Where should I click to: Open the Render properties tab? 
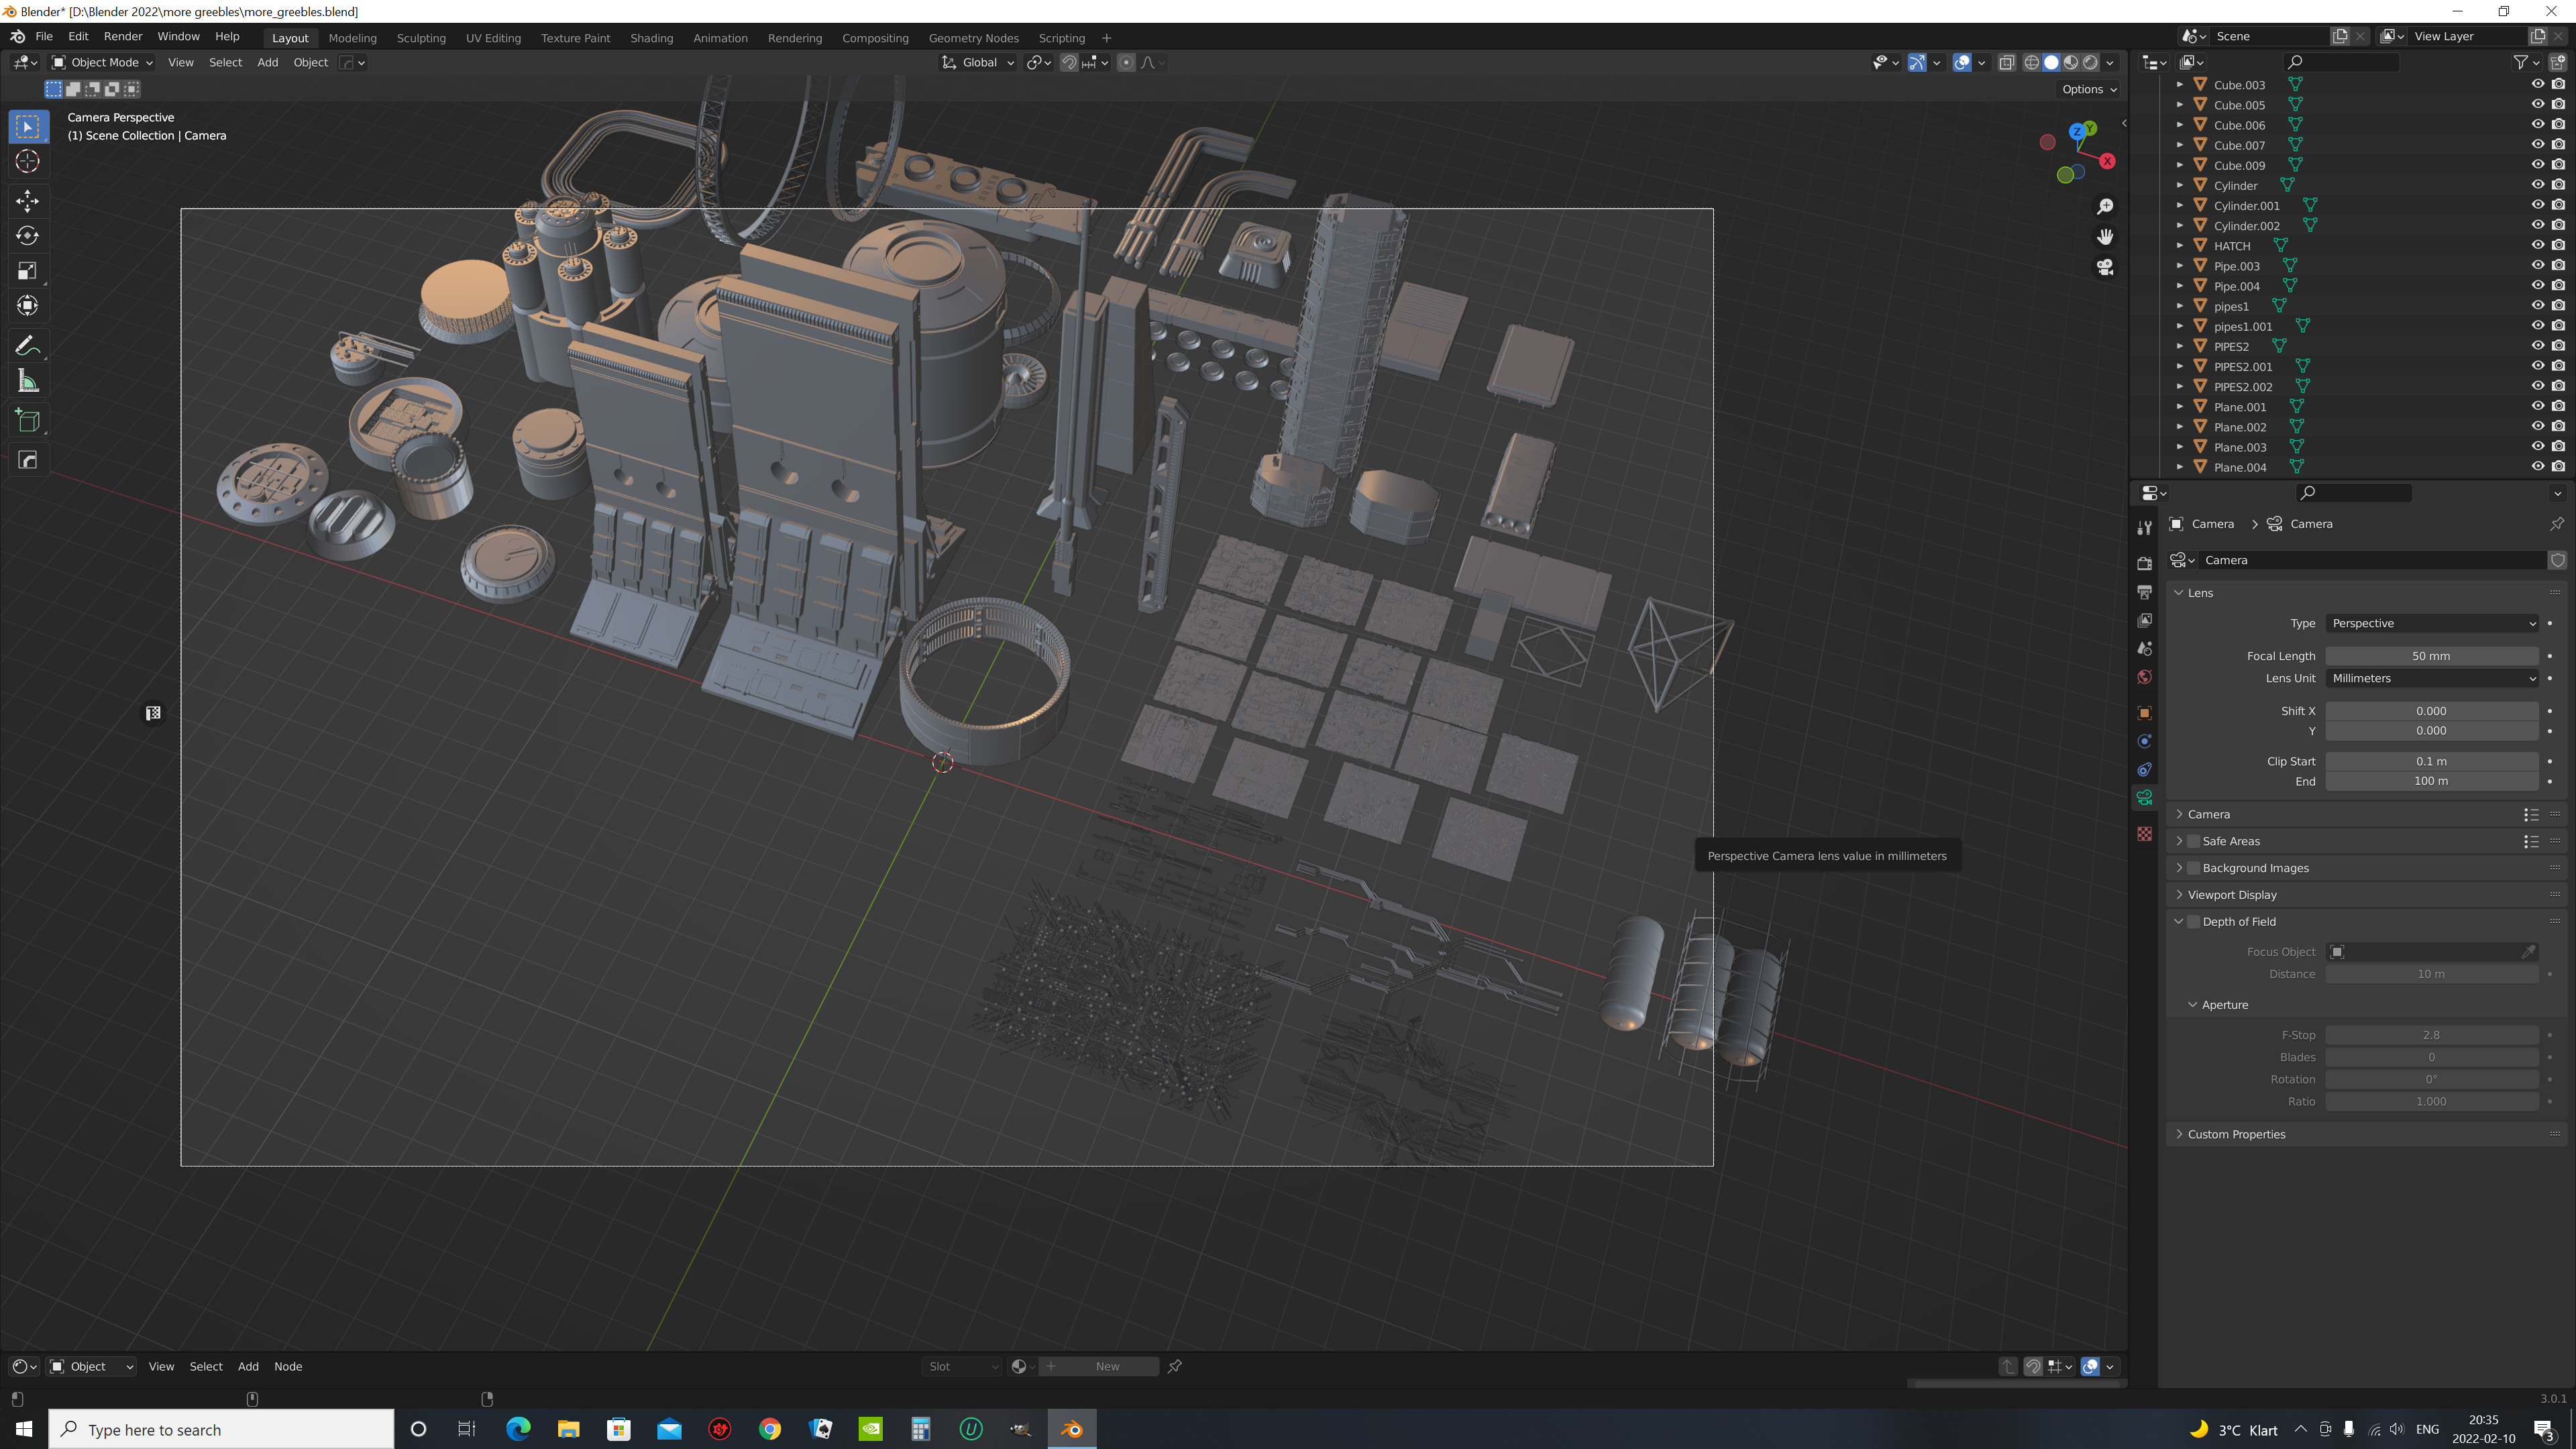[x=2144, y=562]
